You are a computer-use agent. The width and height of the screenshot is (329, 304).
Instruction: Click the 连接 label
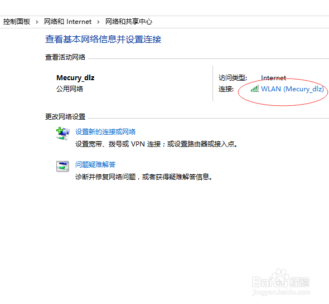point(226,89)
